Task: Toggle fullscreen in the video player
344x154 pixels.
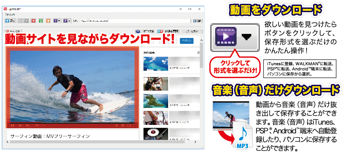Action: [x=135, y=125]
